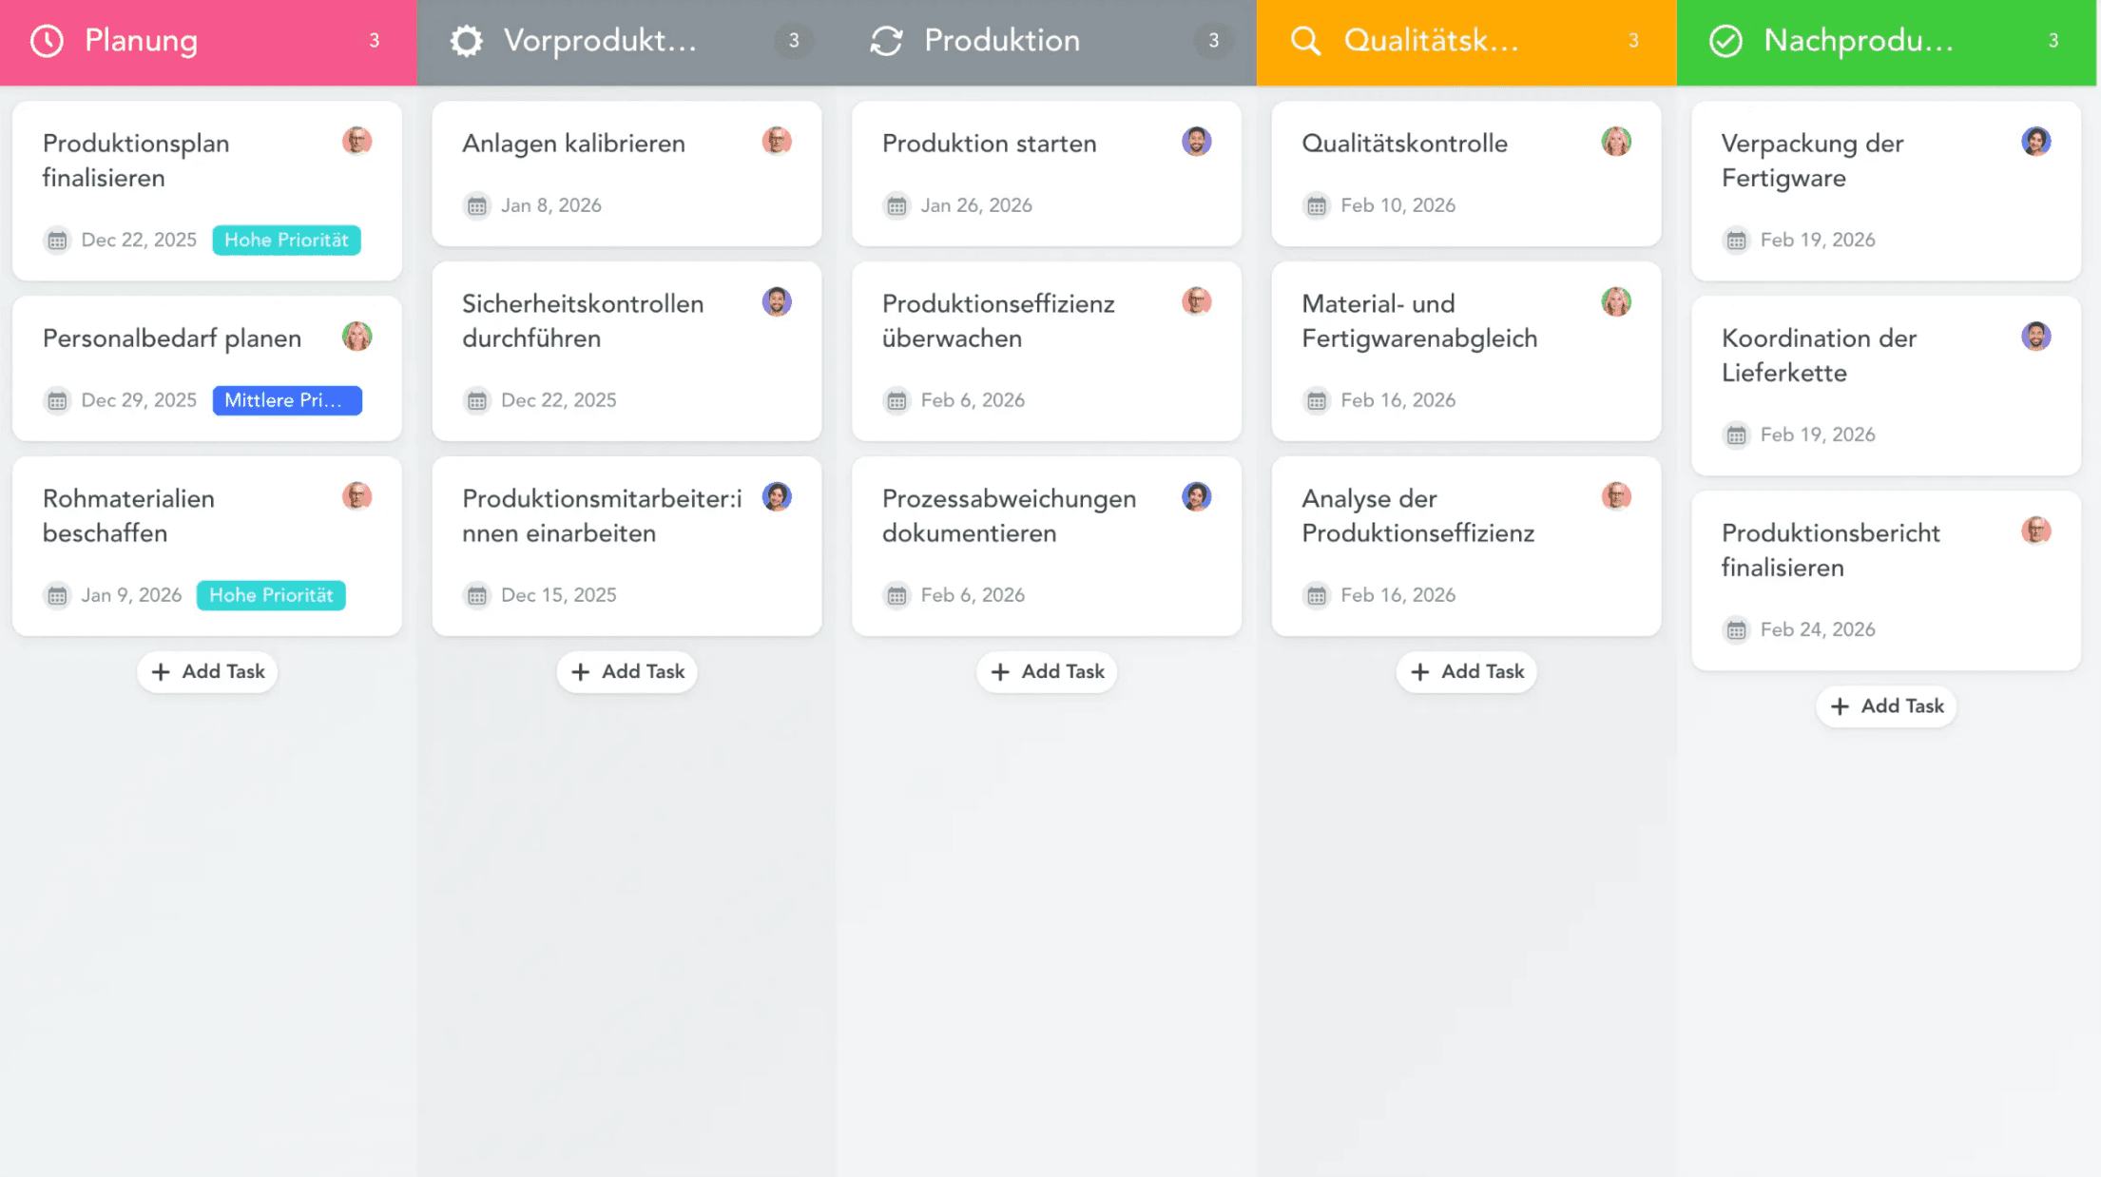Click the refresh arrows icon beside Produktion
The height and width of the screenshot is (1177, 2101).
point(886,41)
